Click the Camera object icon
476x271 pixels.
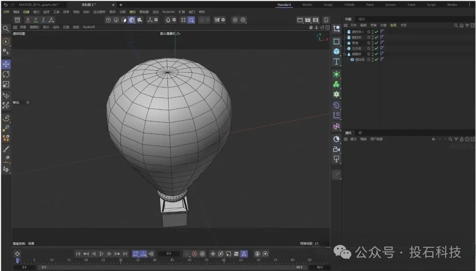click(337, 149)
